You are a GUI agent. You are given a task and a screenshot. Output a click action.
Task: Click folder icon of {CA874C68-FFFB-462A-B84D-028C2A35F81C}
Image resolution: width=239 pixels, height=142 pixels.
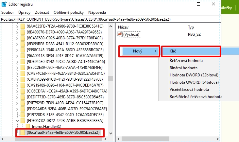(23, 73)
